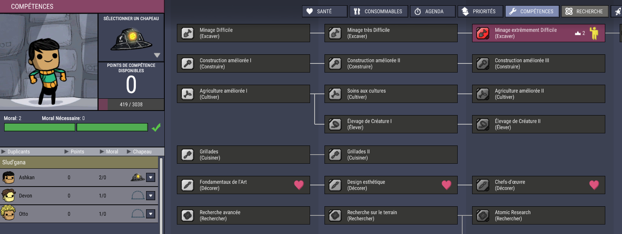Click Ashkan's mining hat icon
The height and width of the screenshot is (234, 622).
point(137,177)
